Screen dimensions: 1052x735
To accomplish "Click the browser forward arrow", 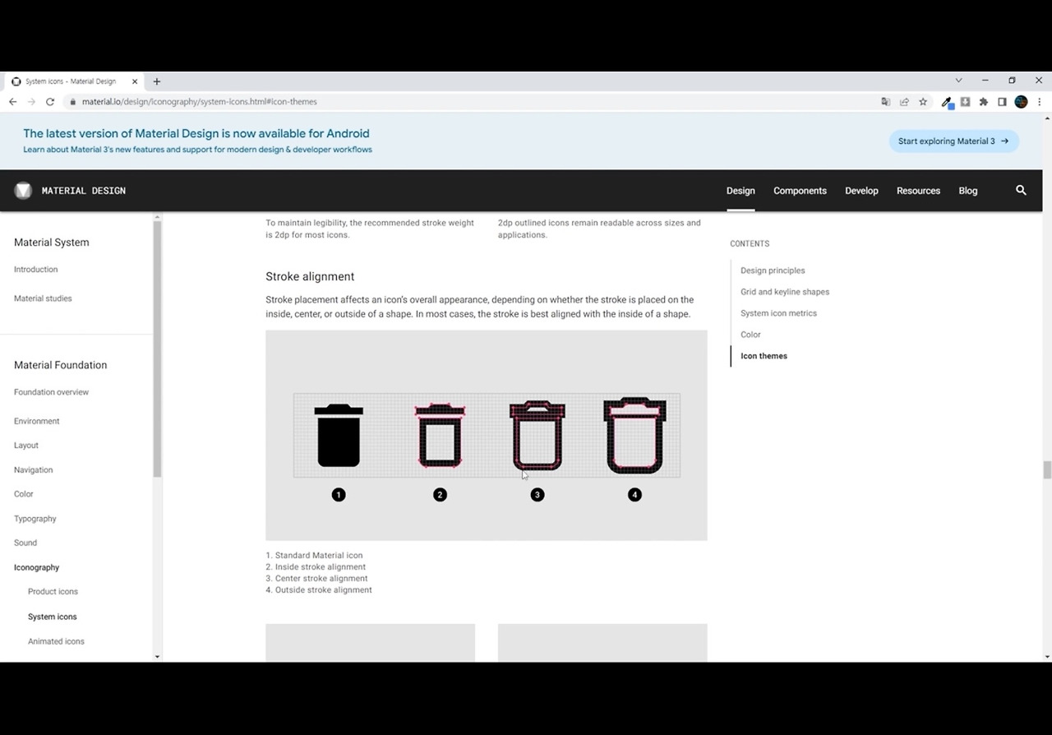I will [x=31, y=102].
